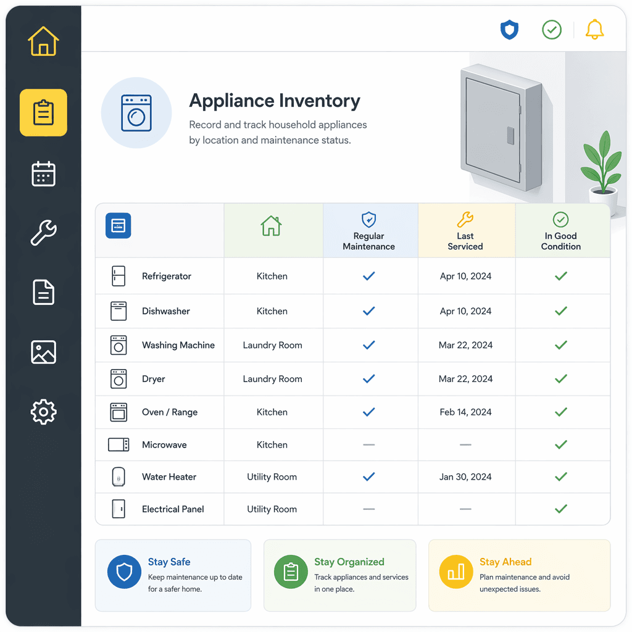
Task: Click Electrical Panel's Utility Room location
Action: pos(272,509)
